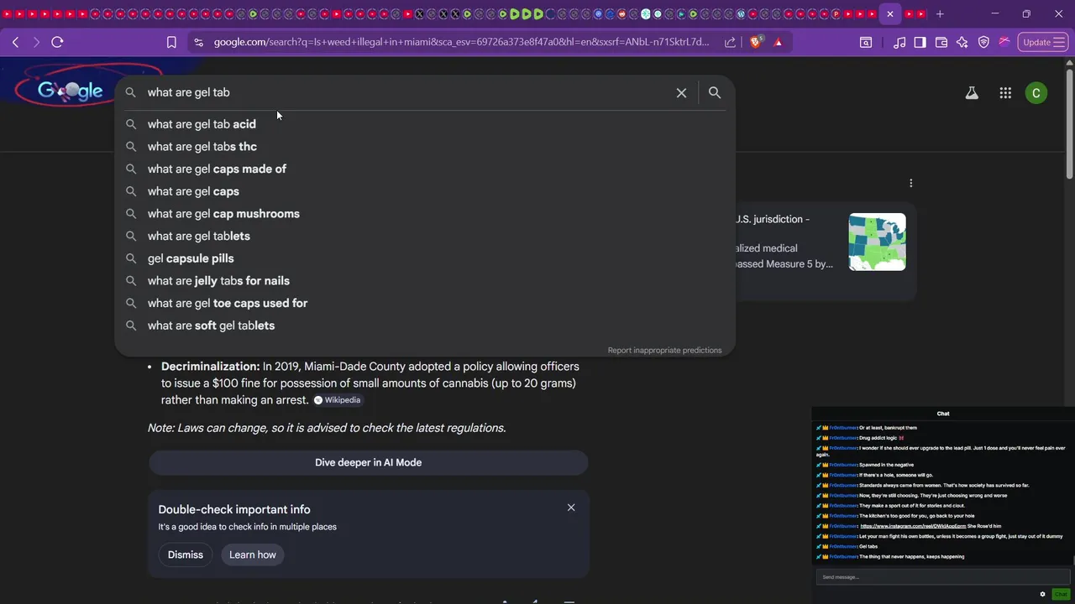Select suggestion 'what are gel tablets'
The image size is (1075, 604).
coord(425,236)
